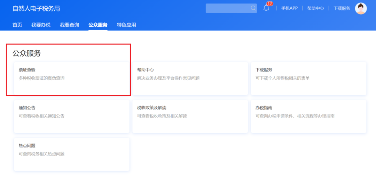Click the search magnifier icon

click(253, 8)
